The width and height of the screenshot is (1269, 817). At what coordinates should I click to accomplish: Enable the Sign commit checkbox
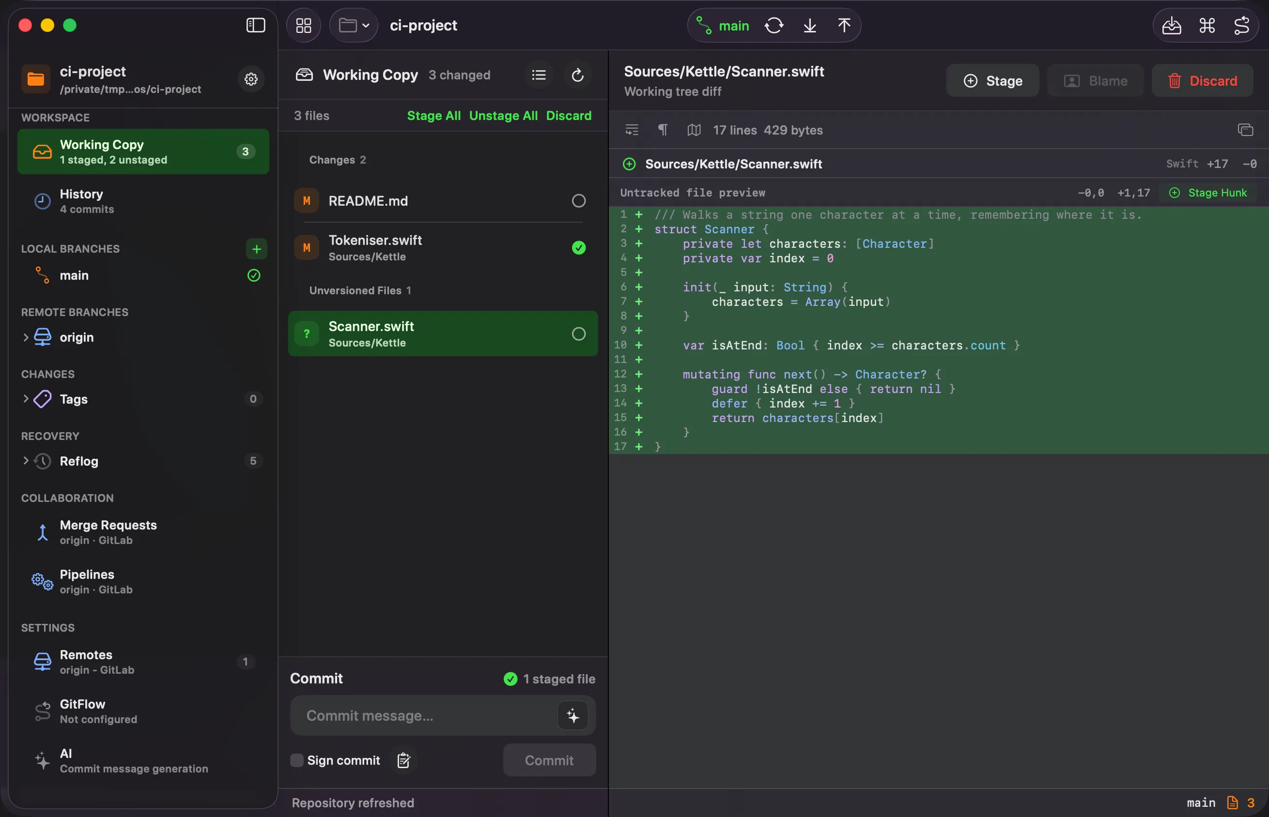[x=297, y=761]
